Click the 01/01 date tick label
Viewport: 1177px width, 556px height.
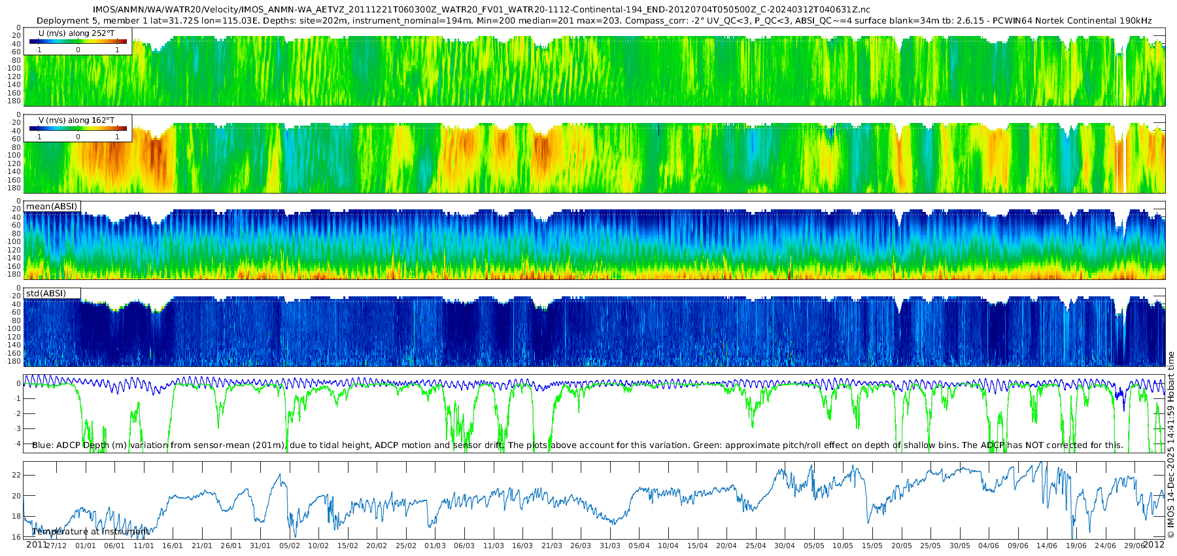85,546
